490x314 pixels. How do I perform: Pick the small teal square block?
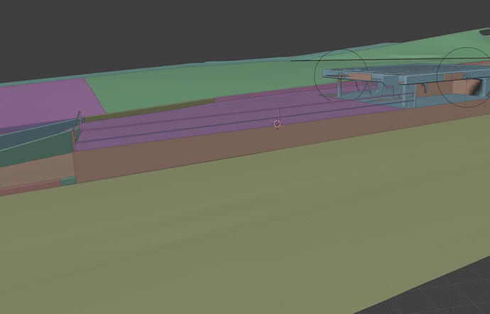coord(68,181)
